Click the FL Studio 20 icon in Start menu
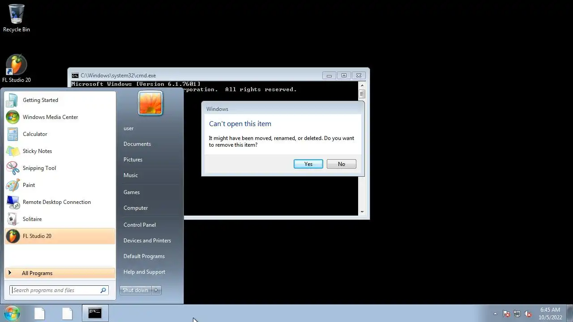 (13, 236)
